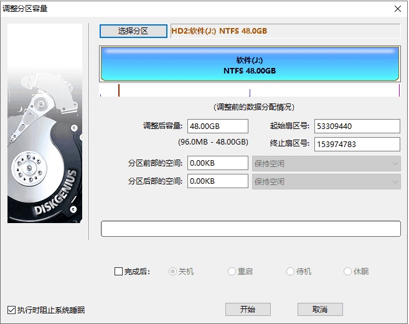Click the HD2:软件(J:) NTFS 48.0GB text
Screen dimensions: 409x324
point(219,31)
